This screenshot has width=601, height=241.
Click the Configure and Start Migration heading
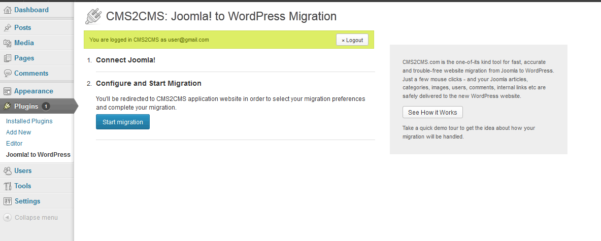pos(149,83)
